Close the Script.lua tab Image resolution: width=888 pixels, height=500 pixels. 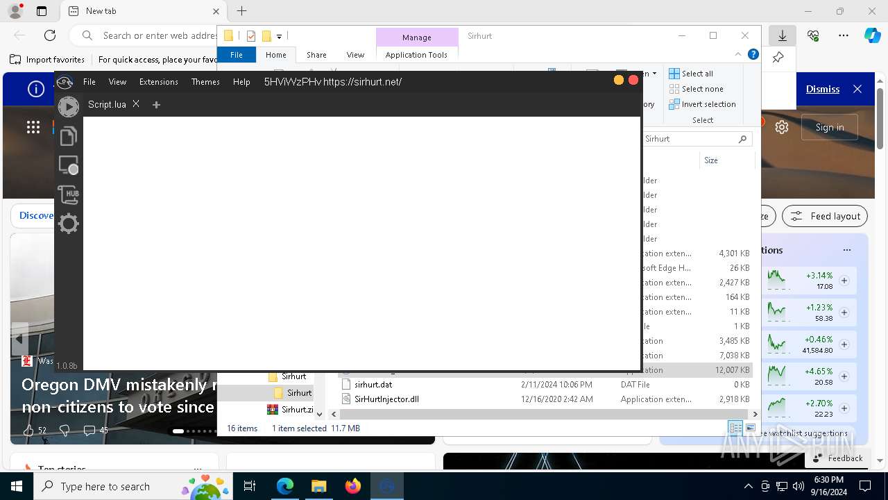pyautogui.click(x=136, y=103)
